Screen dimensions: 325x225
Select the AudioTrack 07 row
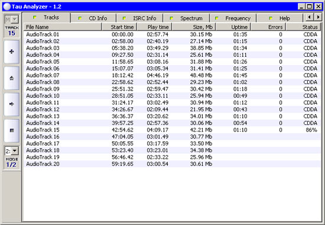click(173, 75)
